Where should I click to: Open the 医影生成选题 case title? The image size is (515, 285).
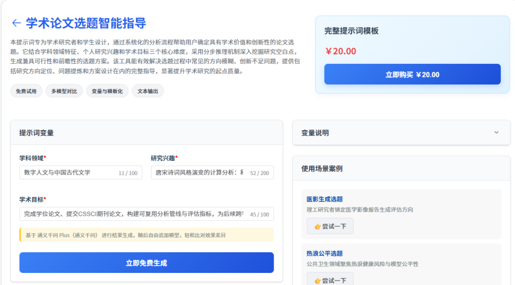pos(324,199)
